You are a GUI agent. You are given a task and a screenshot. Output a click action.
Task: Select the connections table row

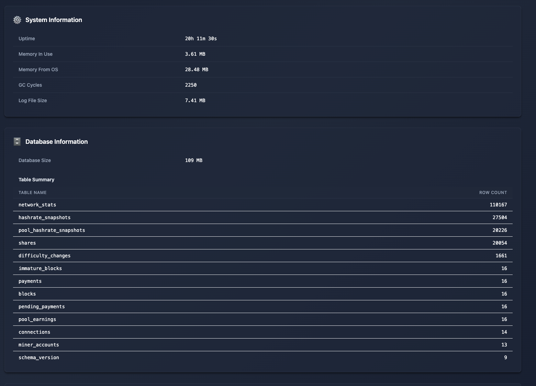(x=34, y=332)
